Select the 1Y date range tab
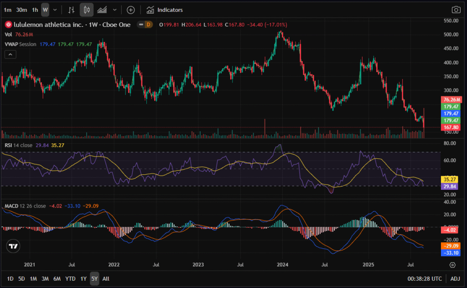The image size is (467, 288). coord(83,278)
